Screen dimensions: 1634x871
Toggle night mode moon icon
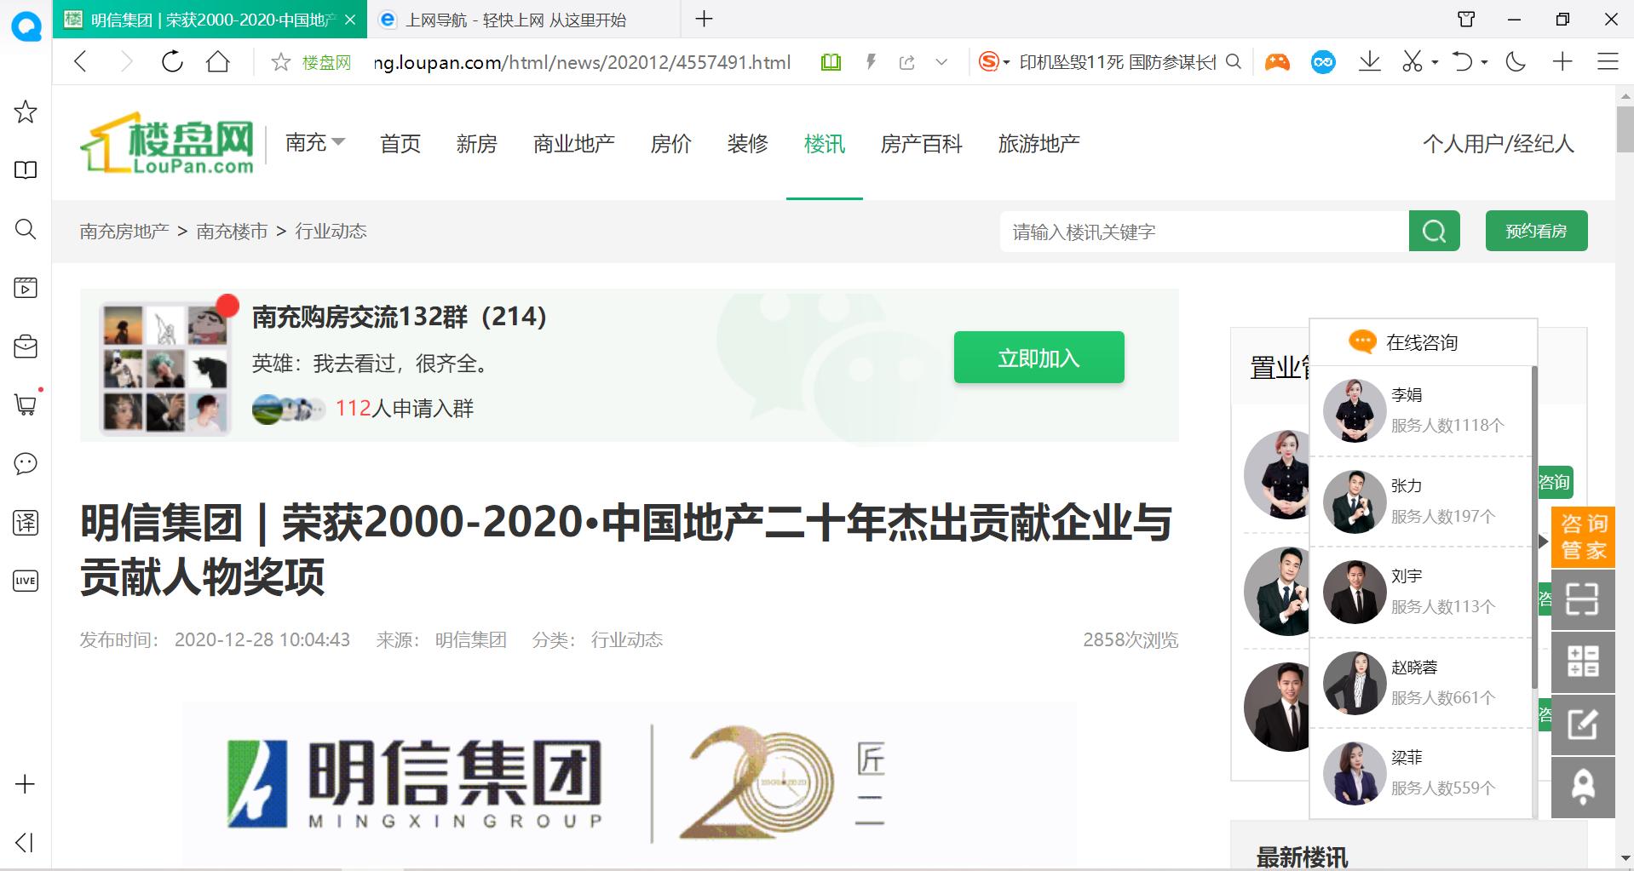[1516, 61]
